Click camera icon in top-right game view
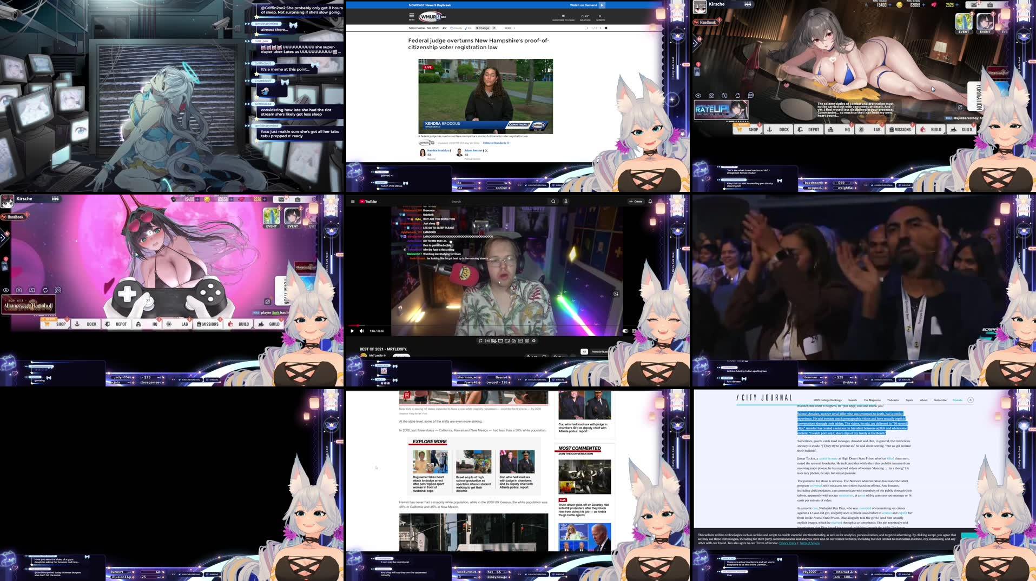Viewport: 1036px width, 581px height. click(711, 96)
